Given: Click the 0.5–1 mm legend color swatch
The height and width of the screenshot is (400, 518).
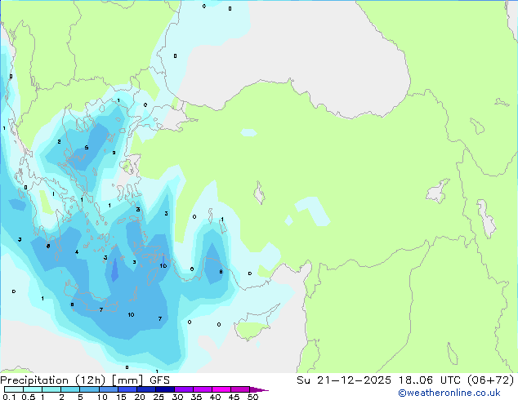Looking at the screenshot, I should [x=33, y=389].
